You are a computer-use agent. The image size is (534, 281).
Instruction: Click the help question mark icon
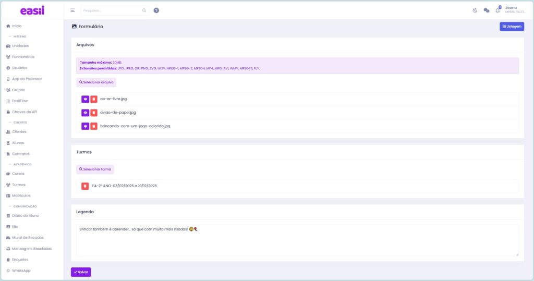(156, 10)
